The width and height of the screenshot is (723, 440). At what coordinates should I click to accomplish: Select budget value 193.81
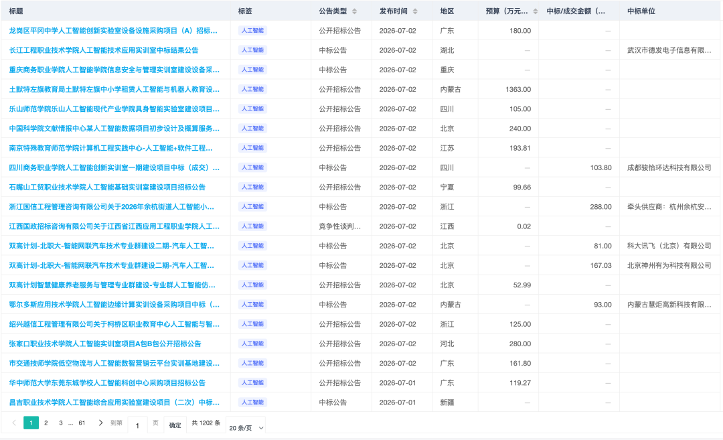coord(520,148)
